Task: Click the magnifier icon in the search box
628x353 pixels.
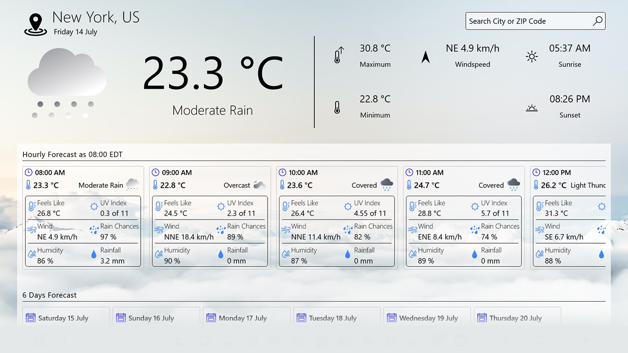Action: [x=597, y=21]
